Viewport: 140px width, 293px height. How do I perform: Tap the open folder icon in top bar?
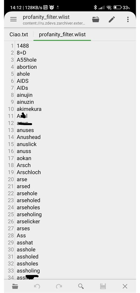click(x=96, y=19)
